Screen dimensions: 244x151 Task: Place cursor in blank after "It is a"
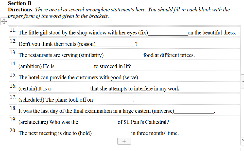click(x=71, y=89)
